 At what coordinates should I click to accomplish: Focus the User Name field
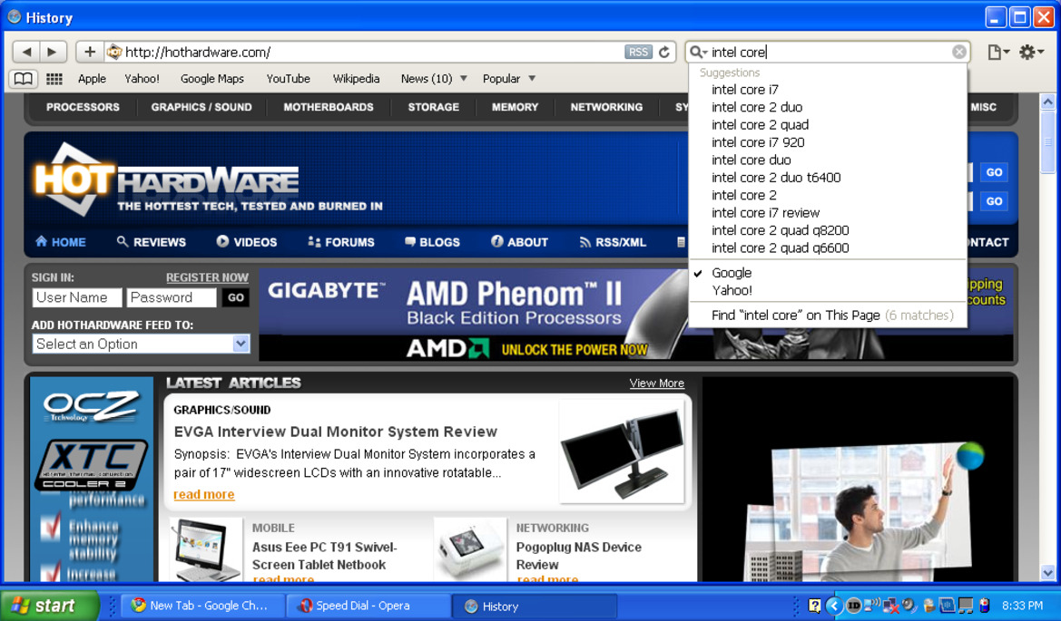[77, 297]
